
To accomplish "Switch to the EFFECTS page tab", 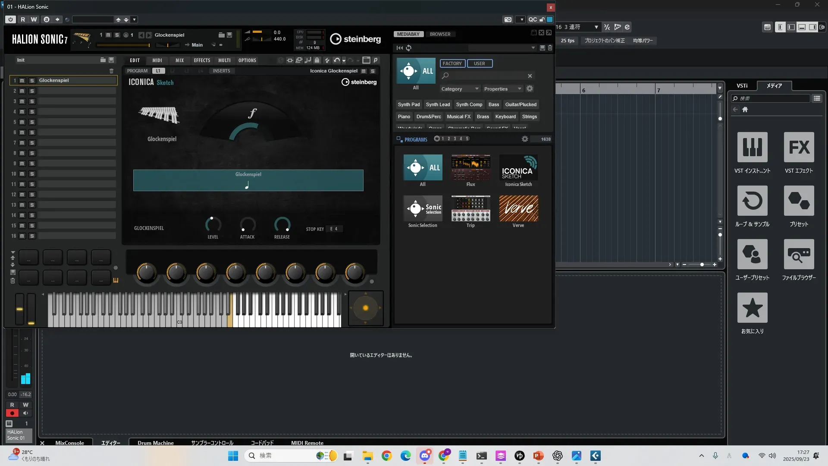I will tap(202, 60).
